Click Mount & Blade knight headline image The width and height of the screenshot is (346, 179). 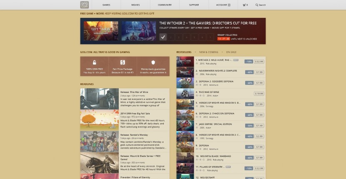(x=100, y=163)
